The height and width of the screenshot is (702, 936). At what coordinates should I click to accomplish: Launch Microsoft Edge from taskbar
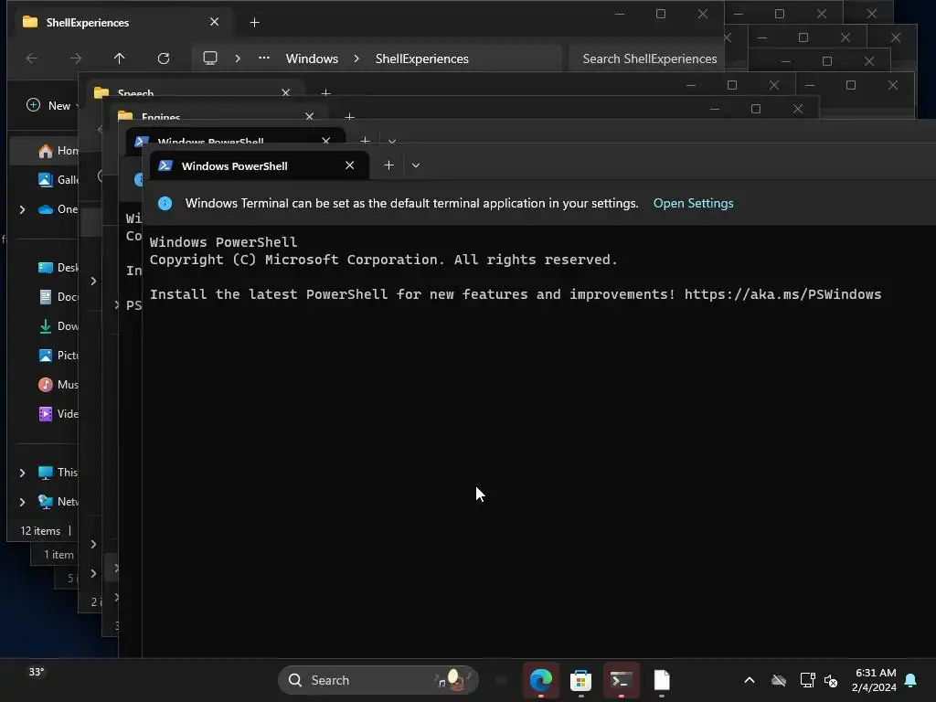pyautogui.click(x=541, y=680)
